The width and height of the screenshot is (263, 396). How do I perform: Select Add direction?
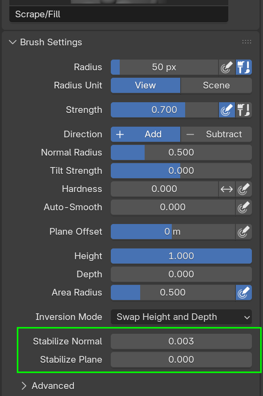(x=146, y=134)
